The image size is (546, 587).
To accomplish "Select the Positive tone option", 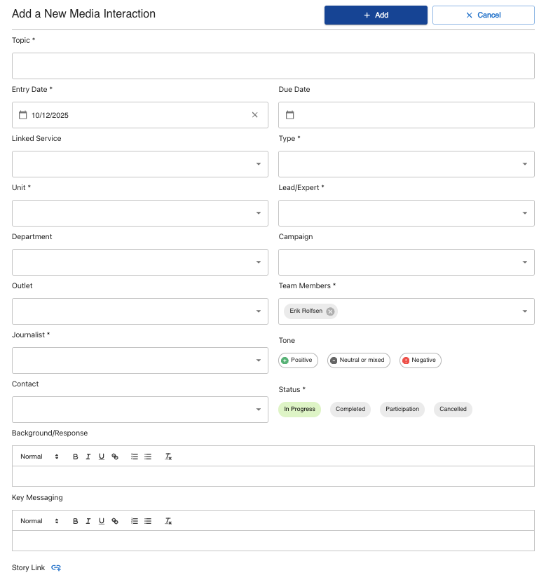I will pos(298,360).
